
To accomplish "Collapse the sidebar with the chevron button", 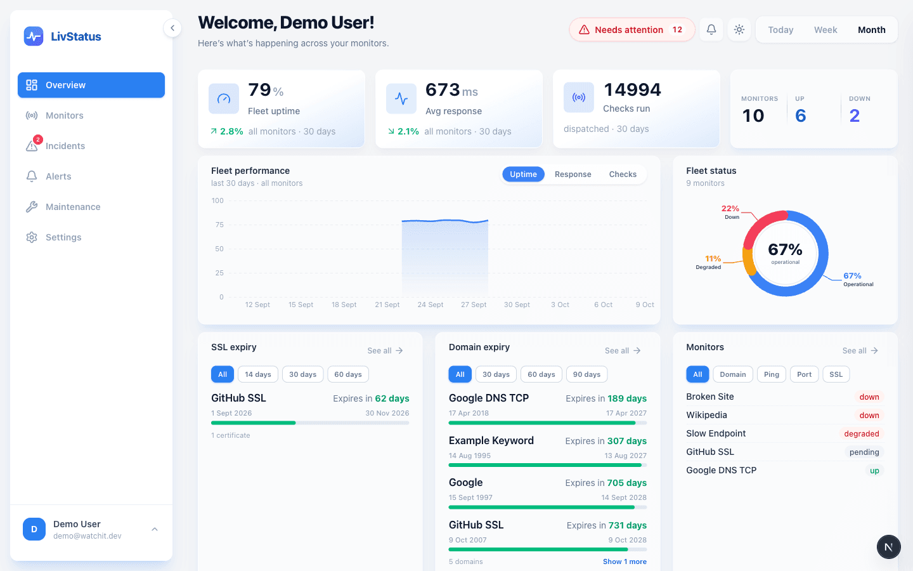I will tap(172, 28).
